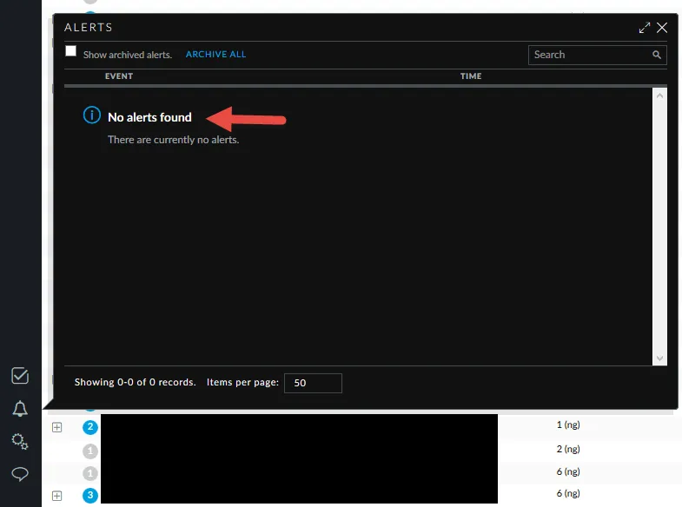The image size is (682, 507).
Task: Open settings via the gears icon
Action: pyautogui.click(x=20, y=441)
